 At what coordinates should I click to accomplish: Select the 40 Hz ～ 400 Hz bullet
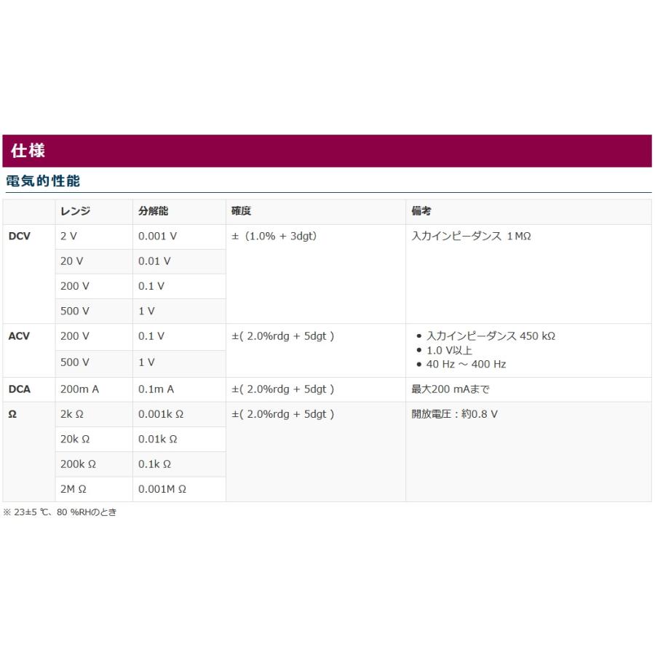point(466,364)
